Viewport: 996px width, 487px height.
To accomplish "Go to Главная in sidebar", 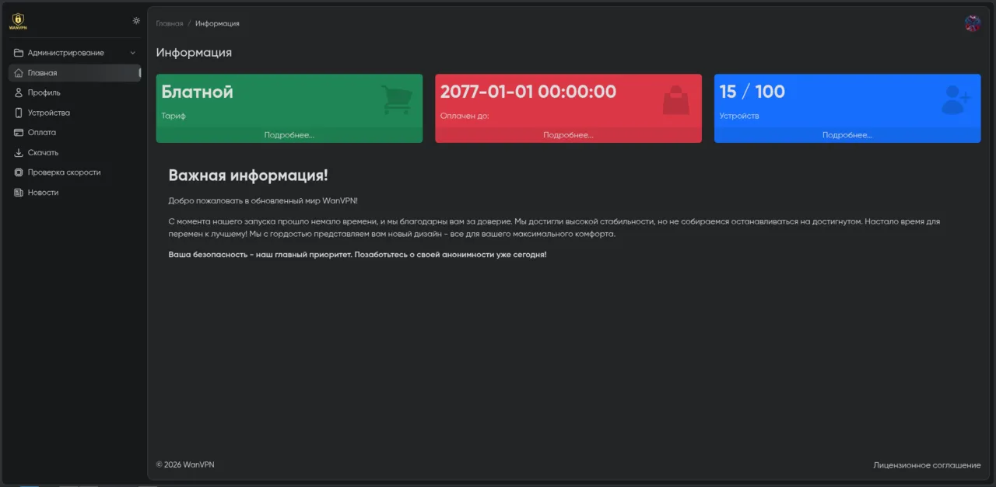I will click(x=75, y=73).
